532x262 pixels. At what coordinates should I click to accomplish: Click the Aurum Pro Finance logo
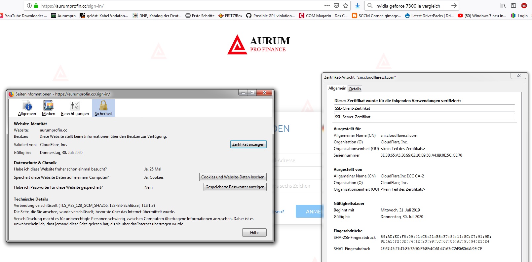pyautogui.click(x=259, y=45)
